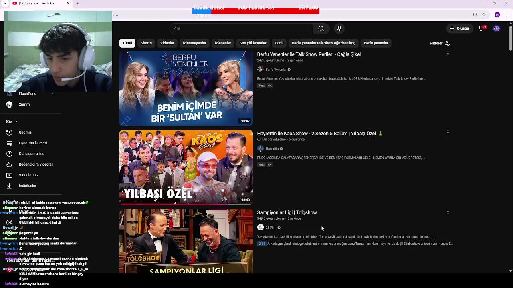Select the İzlenmeyenler filter chip
513x288 pixels.
(x=194, y=43)
